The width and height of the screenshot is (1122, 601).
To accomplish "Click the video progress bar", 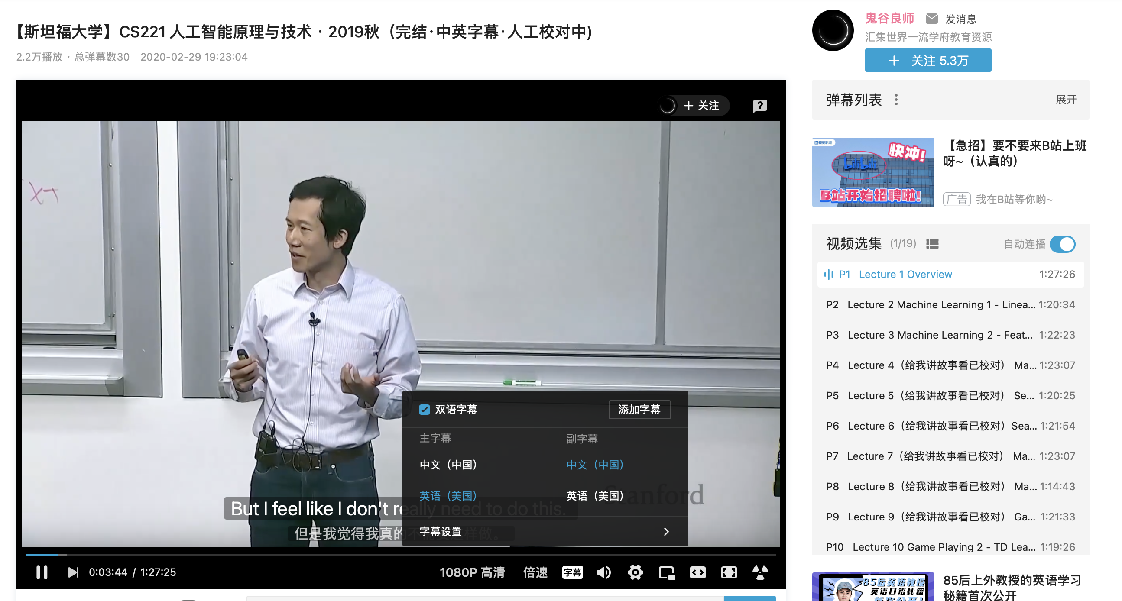I will 392,556.
